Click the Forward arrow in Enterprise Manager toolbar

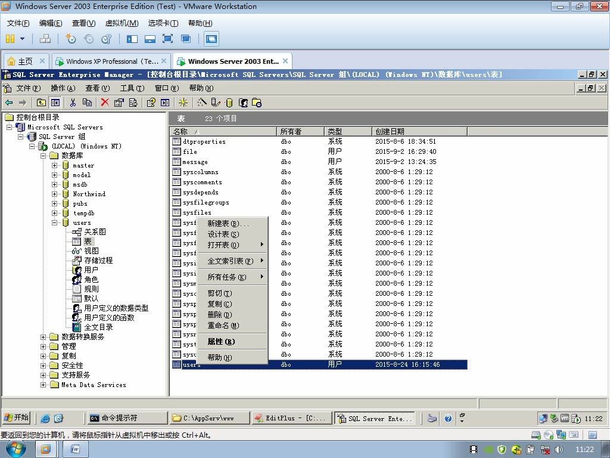(23, 103)
